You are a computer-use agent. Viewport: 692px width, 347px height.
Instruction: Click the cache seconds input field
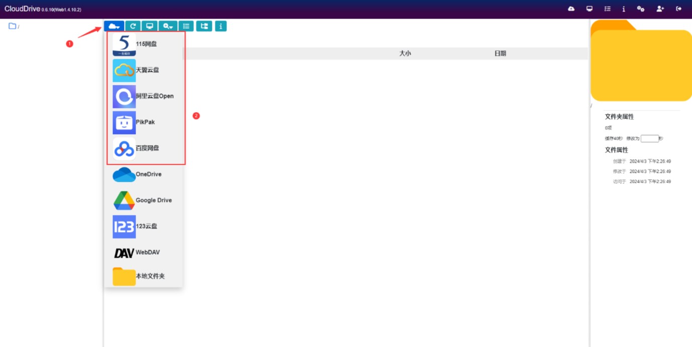649,139
